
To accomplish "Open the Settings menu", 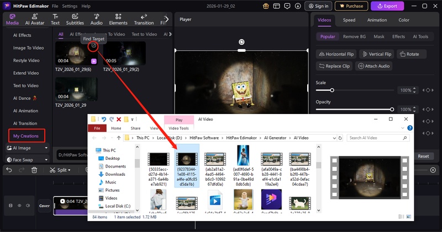I will (x=70, y=6).
